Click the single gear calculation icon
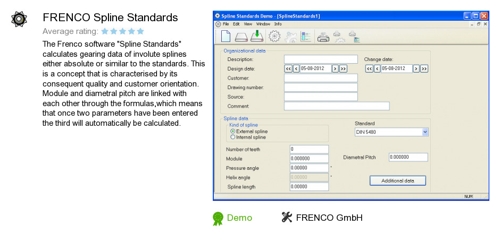Image resolution: width=500 pixels, height=242 pixels. point(274,36)
